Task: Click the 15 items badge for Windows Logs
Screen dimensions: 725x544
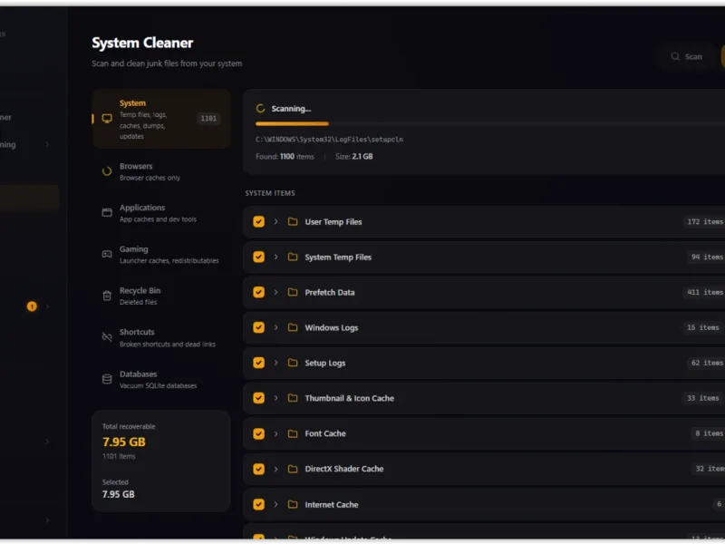Action: click(703, 327)
